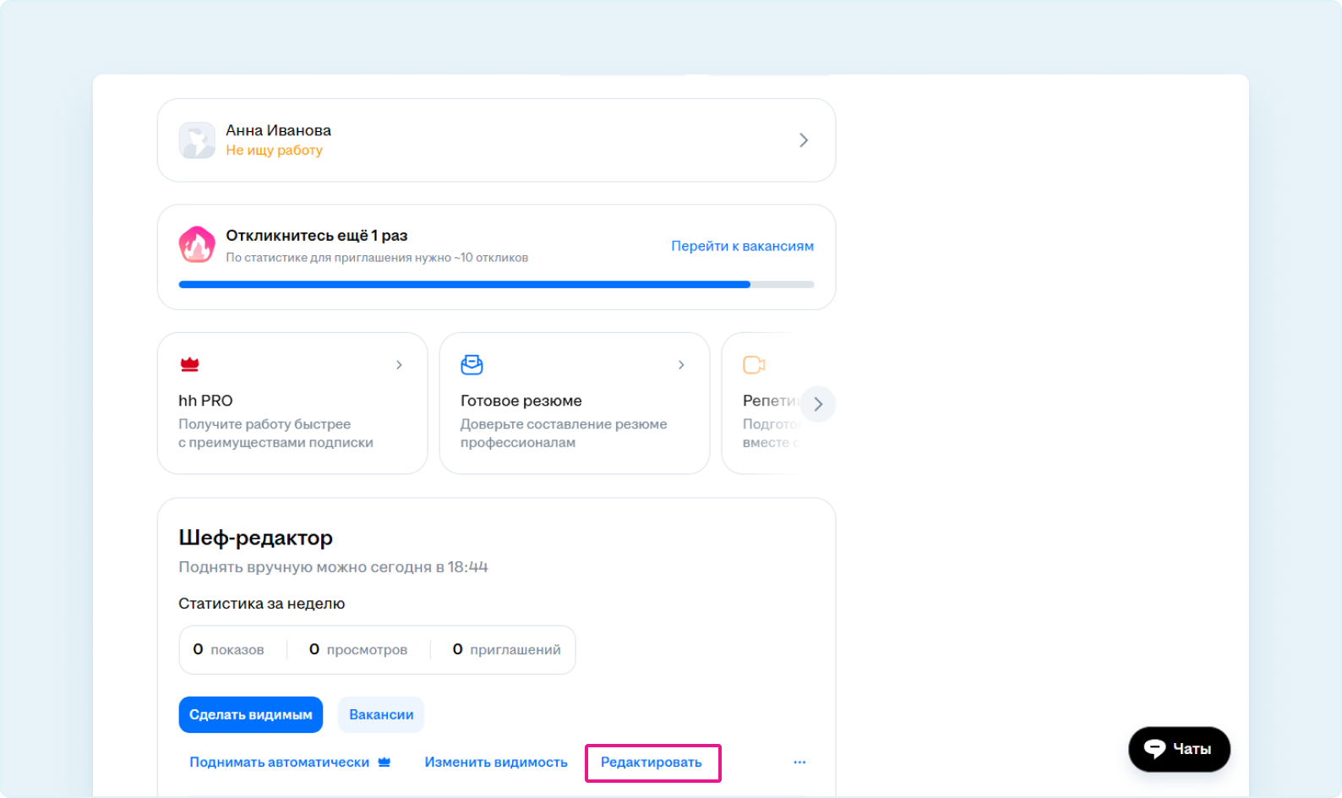Open Чаты chat button
The image size is (1342, 798).
point(1179,749)
